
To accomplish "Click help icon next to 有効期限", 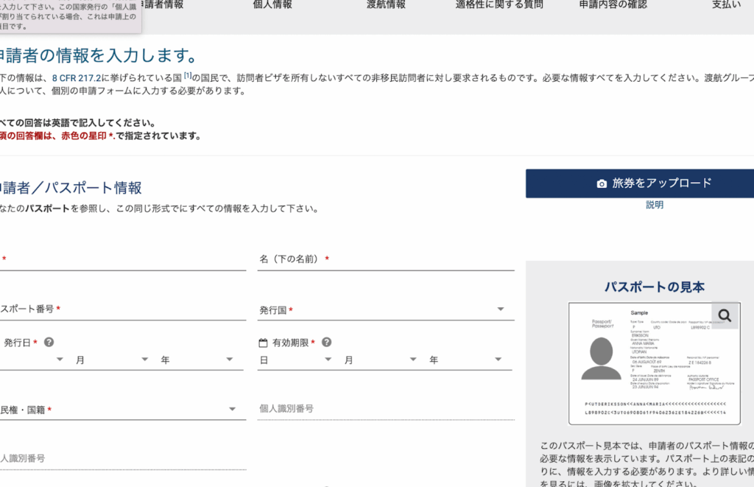I will click(326, 343).
